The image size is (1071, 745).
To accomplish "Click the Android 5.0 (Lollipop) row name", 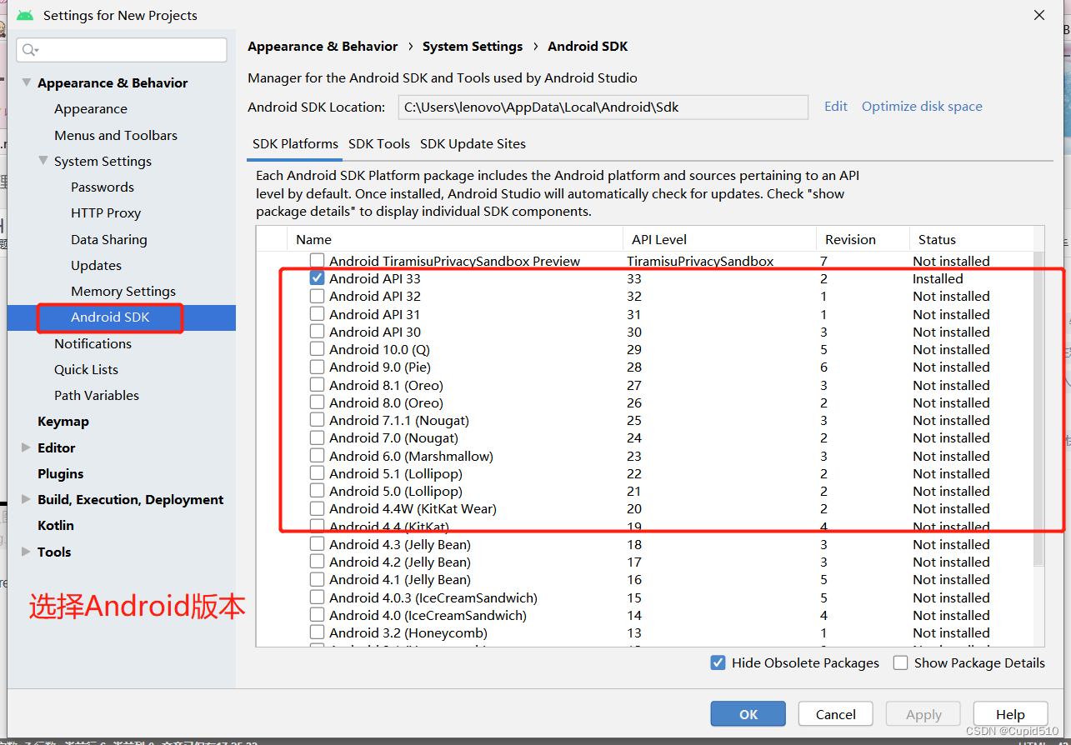I will point(396,491).
